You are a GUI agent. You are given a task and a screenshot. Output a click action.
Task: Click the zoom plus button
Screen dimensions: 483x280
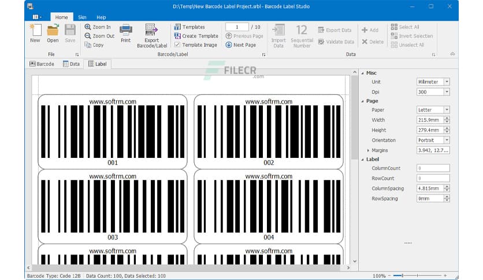(445, 275)
